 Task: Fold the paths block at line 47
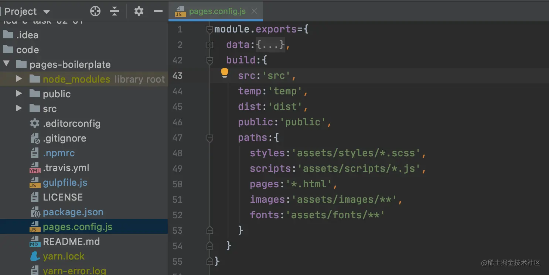[210, 138]
